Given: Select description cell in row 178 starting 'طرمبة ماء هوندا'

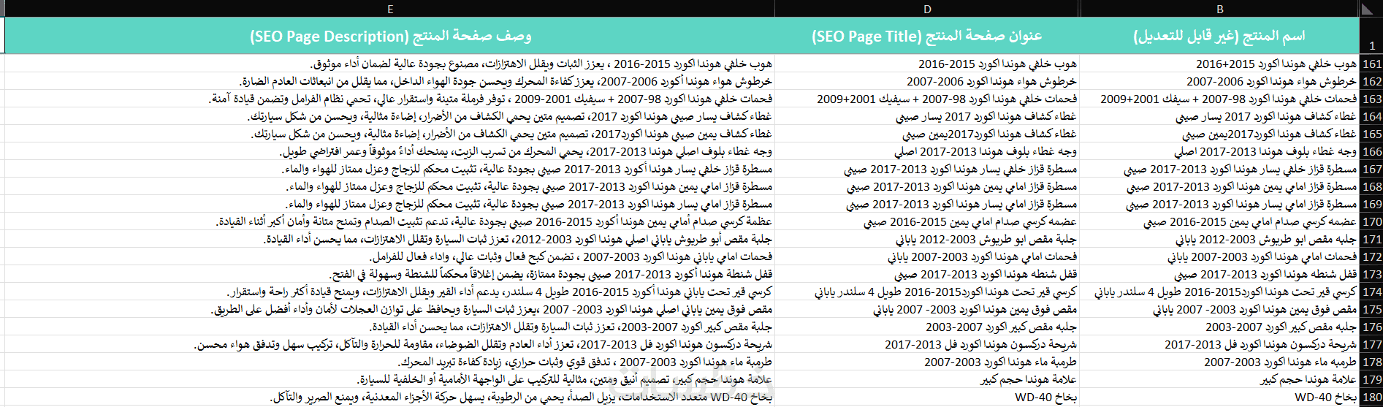Looking at the screenshot, I should [x=390, y=362].
